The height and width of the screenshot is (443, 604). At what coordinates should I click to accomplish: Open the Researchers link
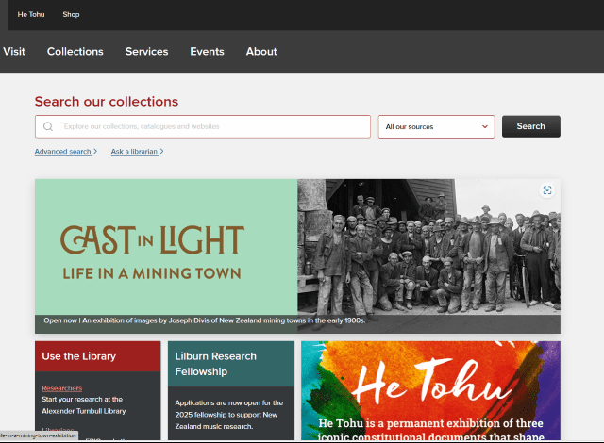[62, 388]
